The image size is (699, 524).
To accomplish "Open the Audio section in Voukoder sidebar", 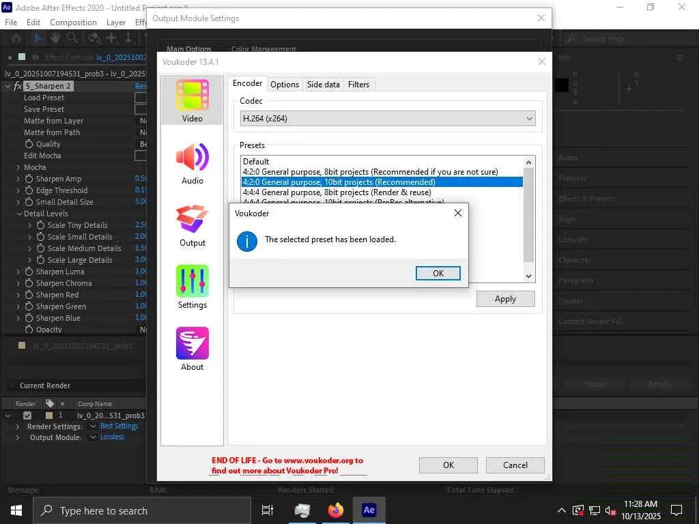I will coord(192,164).
